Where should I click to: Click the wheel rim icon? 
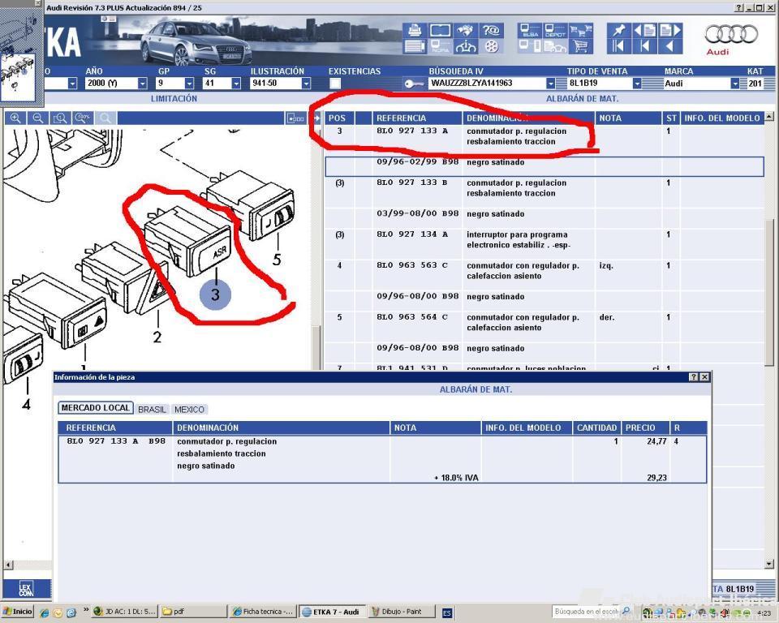[x=492, y=47]
